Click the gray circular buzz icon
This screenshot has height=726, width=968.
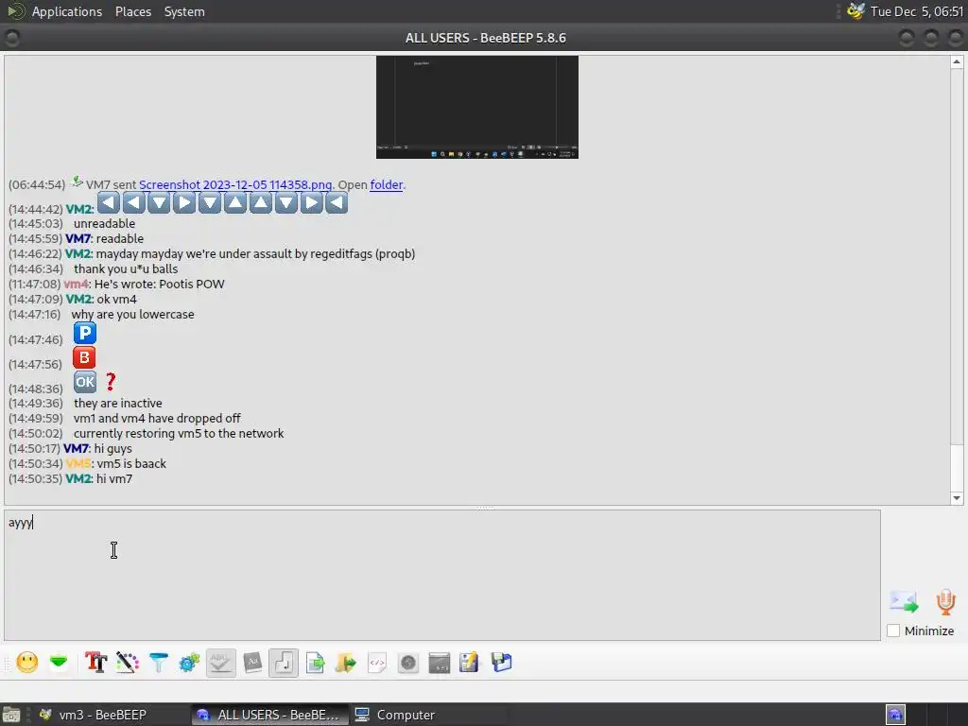[x=408, y=663]
